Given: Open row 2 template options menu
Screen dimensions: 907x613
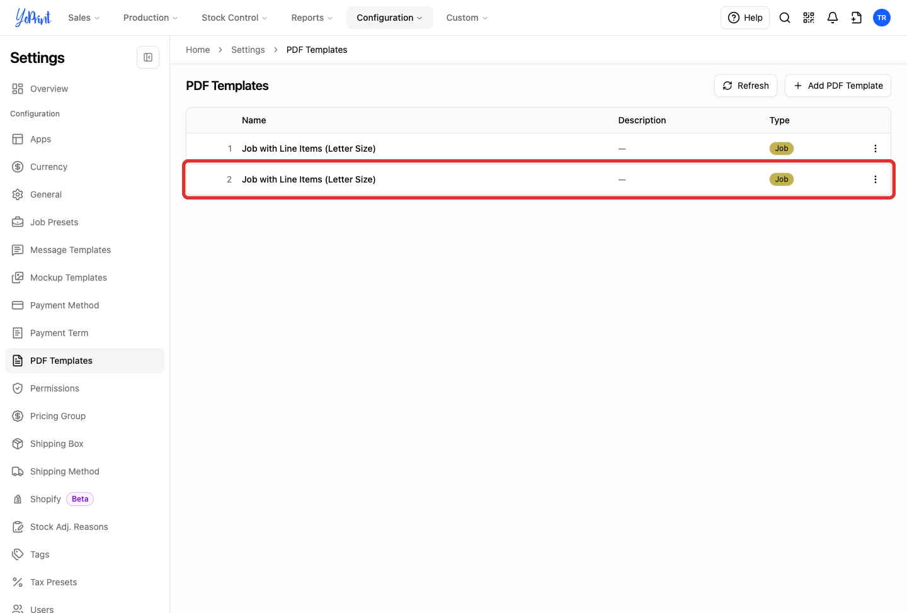Looking at the screenshot, I should (876, 179).
